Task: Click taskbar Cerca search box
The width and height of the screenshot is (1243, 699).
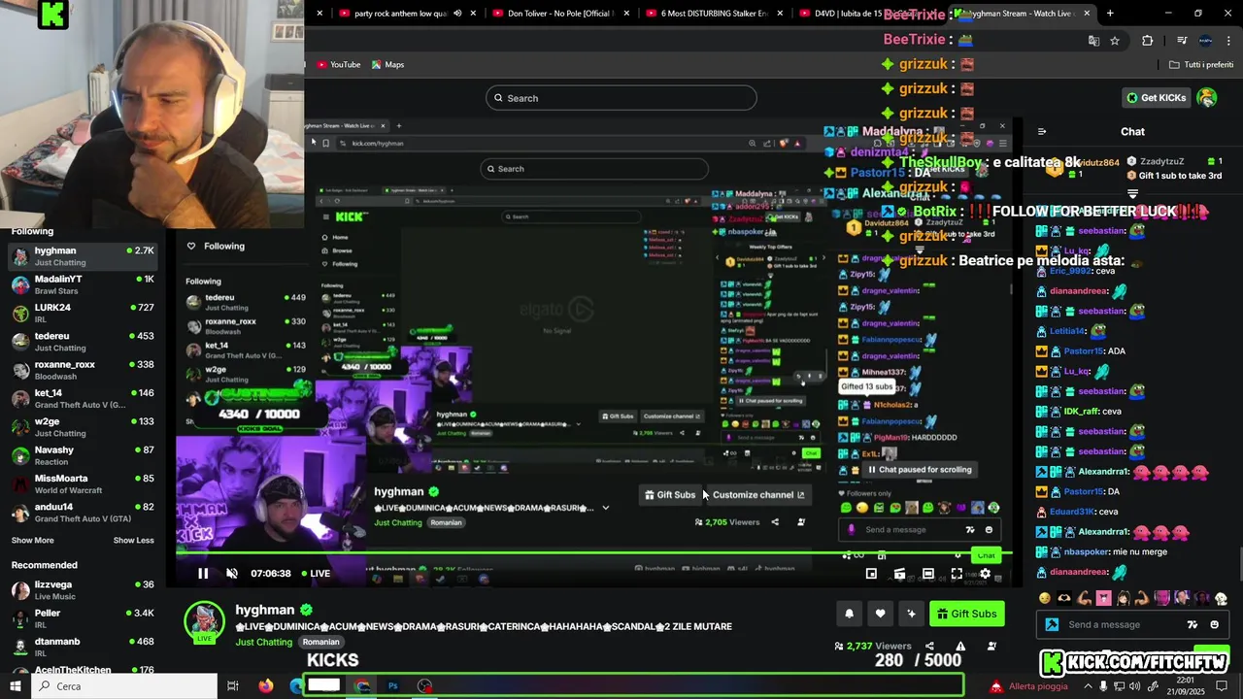Action: click(x=124, y=686)
